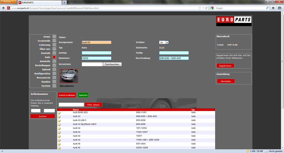Open the search engine selector dropdown

212,8
